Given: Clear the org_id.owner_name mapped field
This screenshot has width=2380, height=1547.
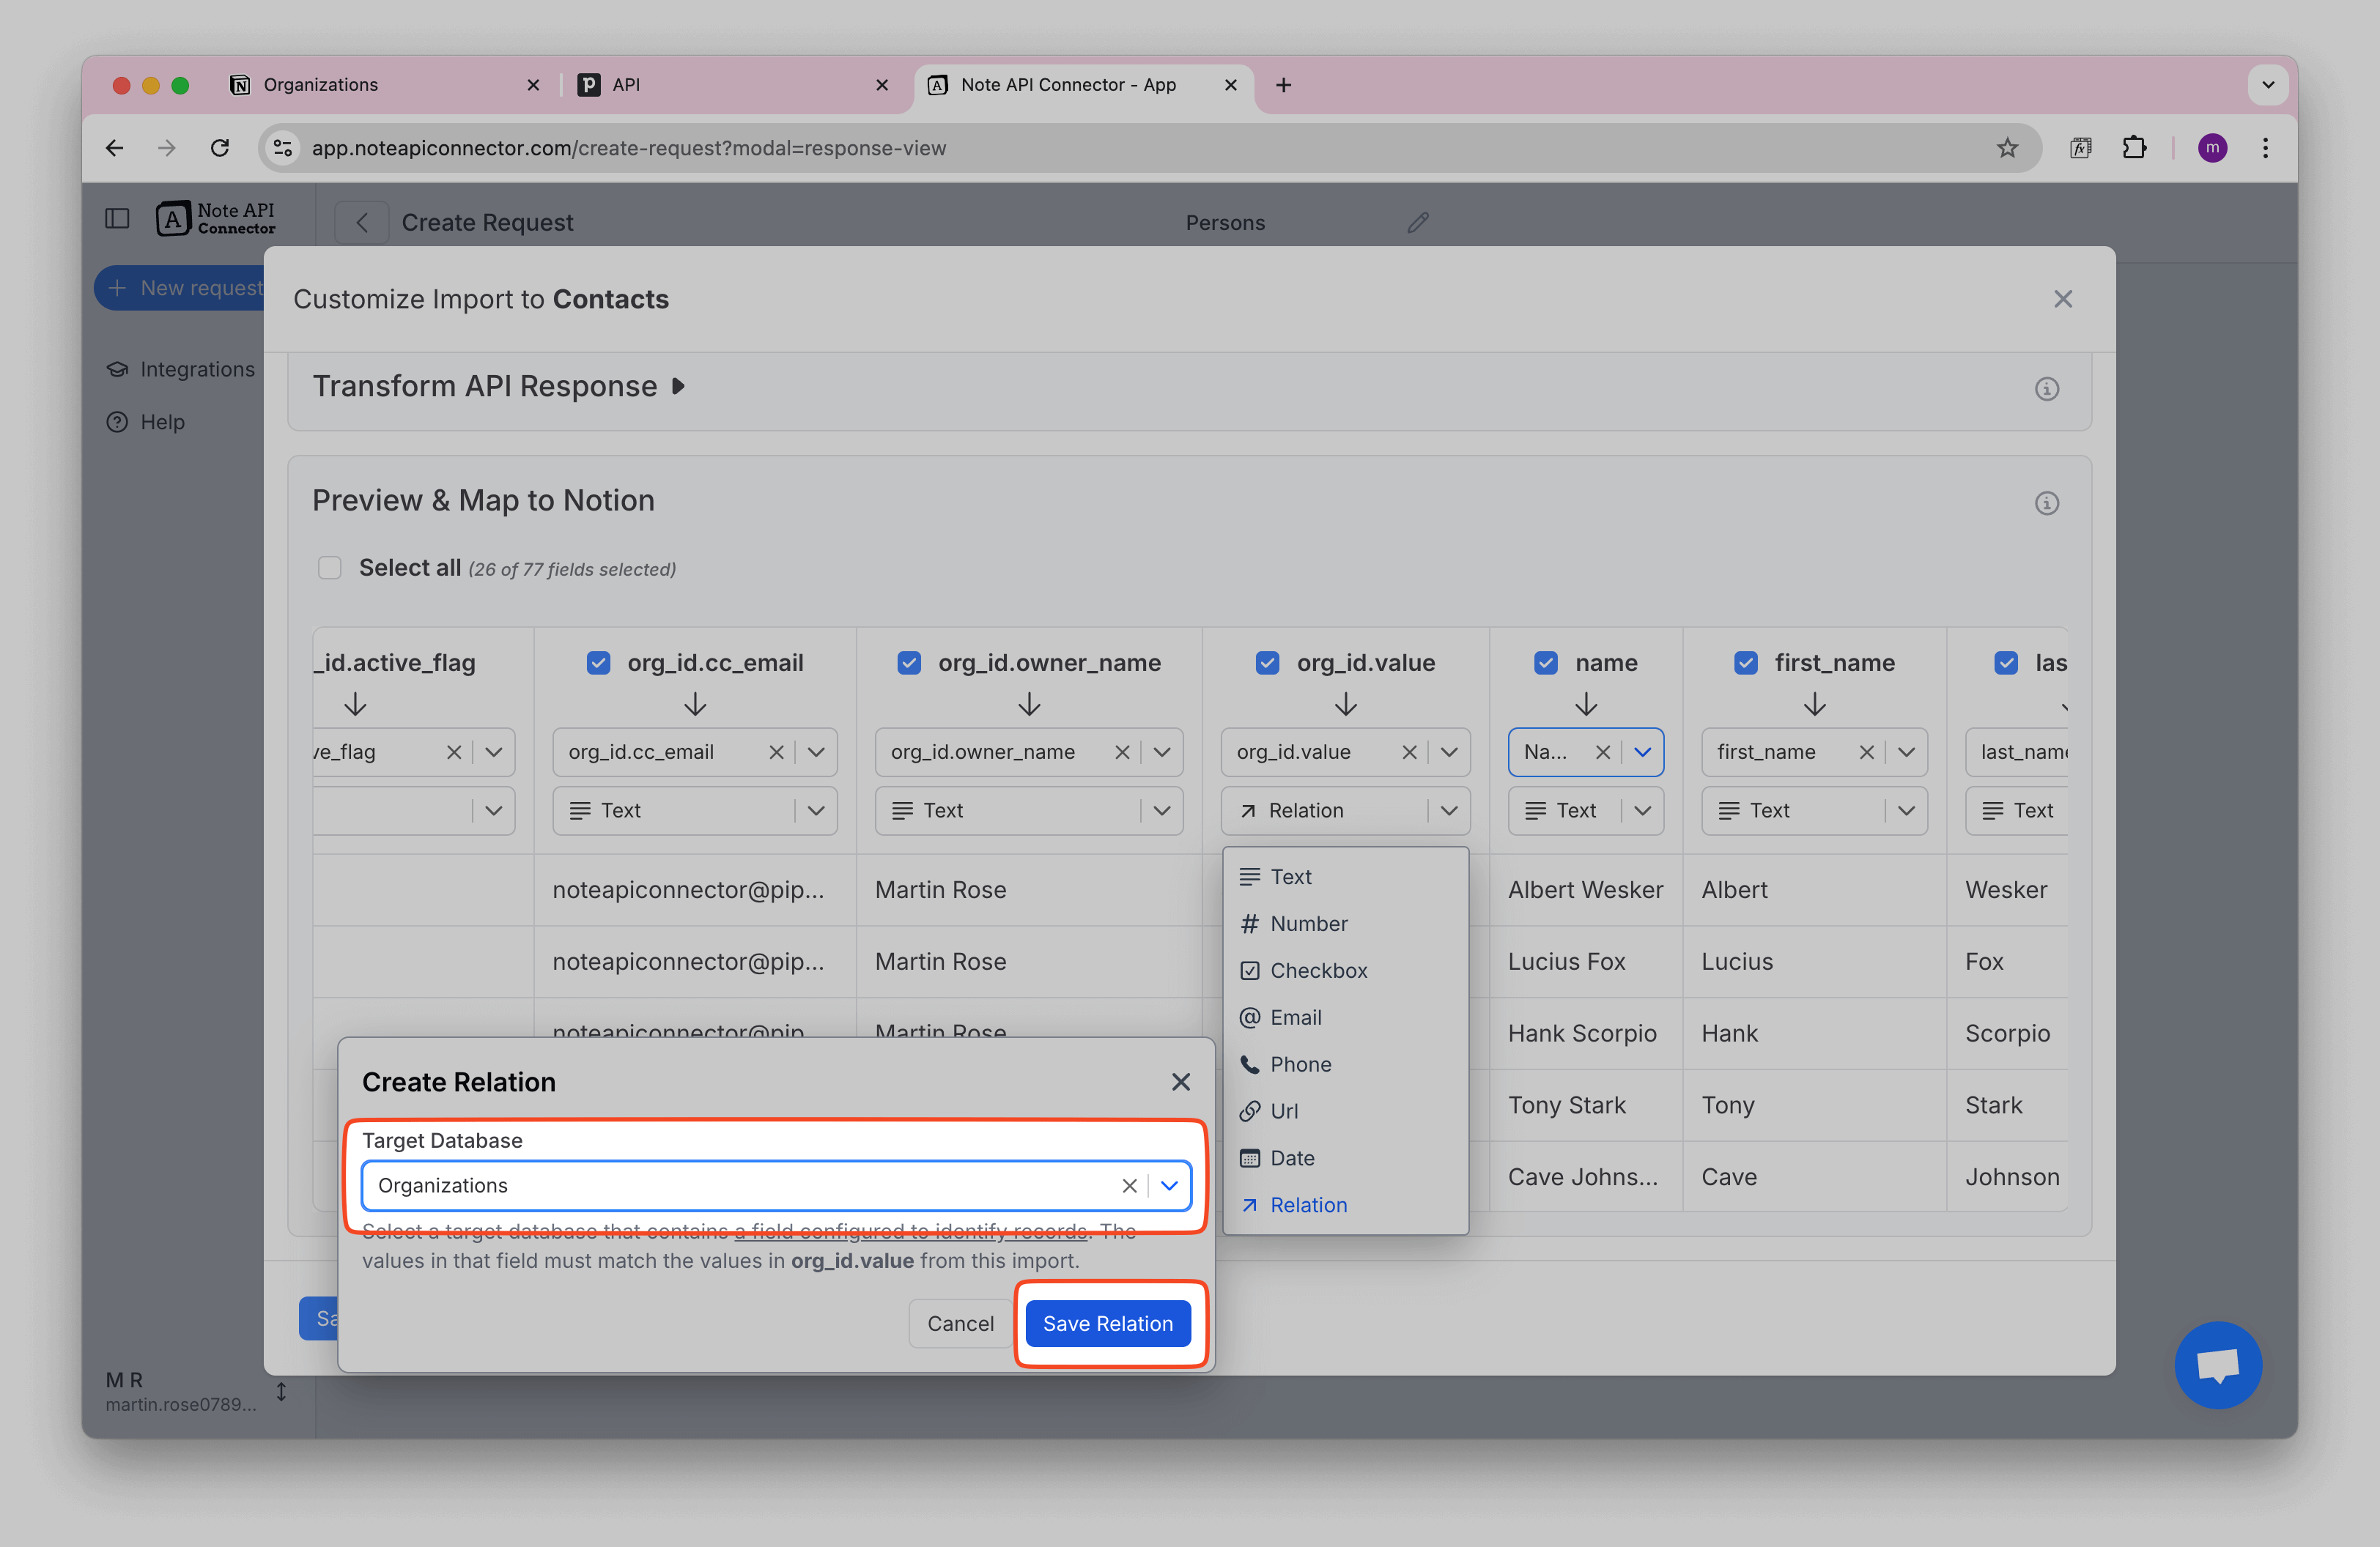Looking at the screenshot, I should pos(1122,752).
